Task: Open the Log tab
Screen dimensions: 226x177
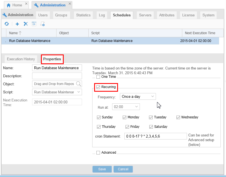Action: tap(102, 15)
